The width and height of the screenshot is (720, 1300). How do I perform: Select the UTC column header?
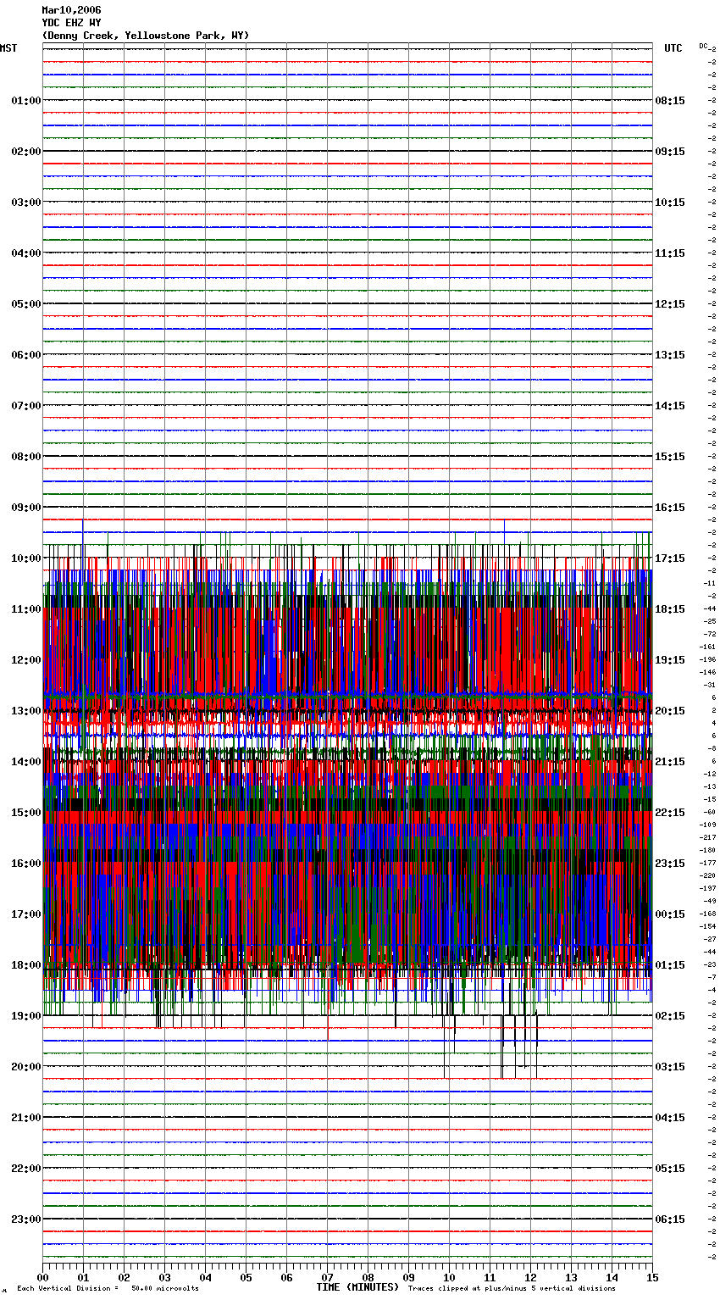click(x=673, y=48)
